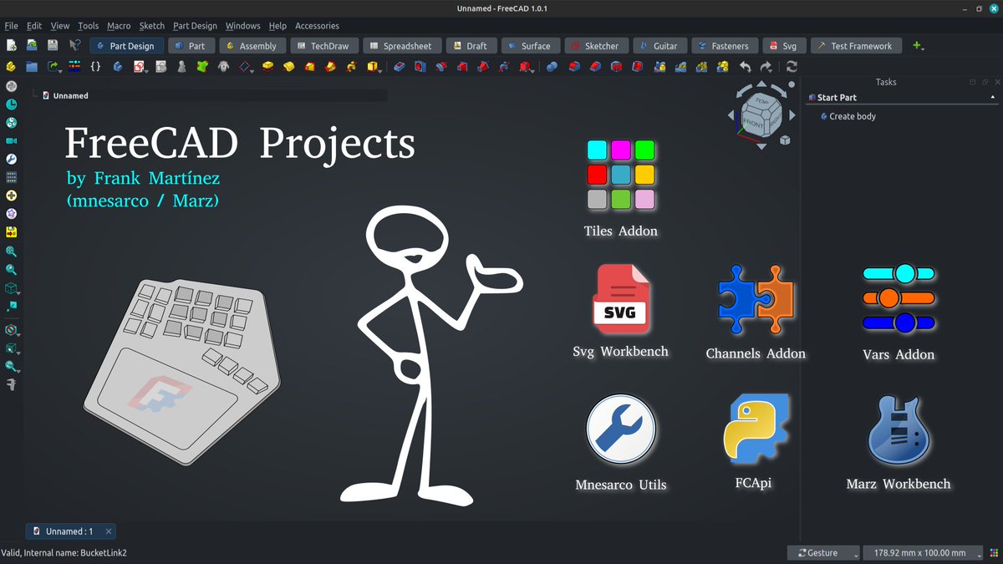Switch to the Svg workbench tab
Viewport: 1003px width, 564px height.
point(783,46)
